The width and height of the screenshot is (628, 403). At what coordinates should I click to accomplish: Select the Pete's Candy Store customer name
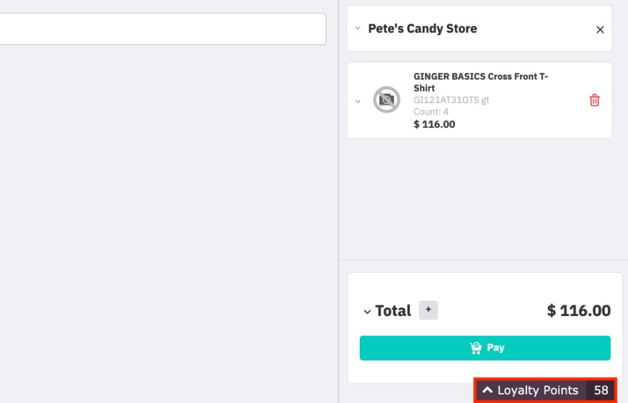click(422, 28)
